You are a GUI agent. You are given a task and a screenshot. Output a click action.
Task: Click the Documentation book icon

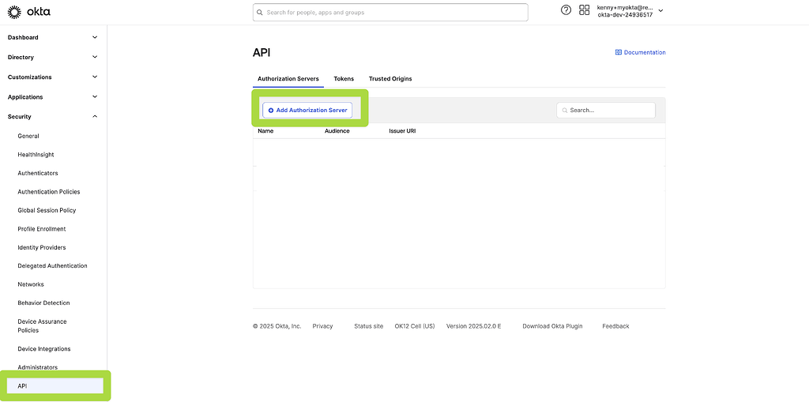(618, 52)
